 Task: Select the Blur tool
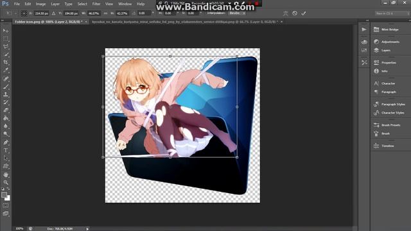tap(6, 126)
